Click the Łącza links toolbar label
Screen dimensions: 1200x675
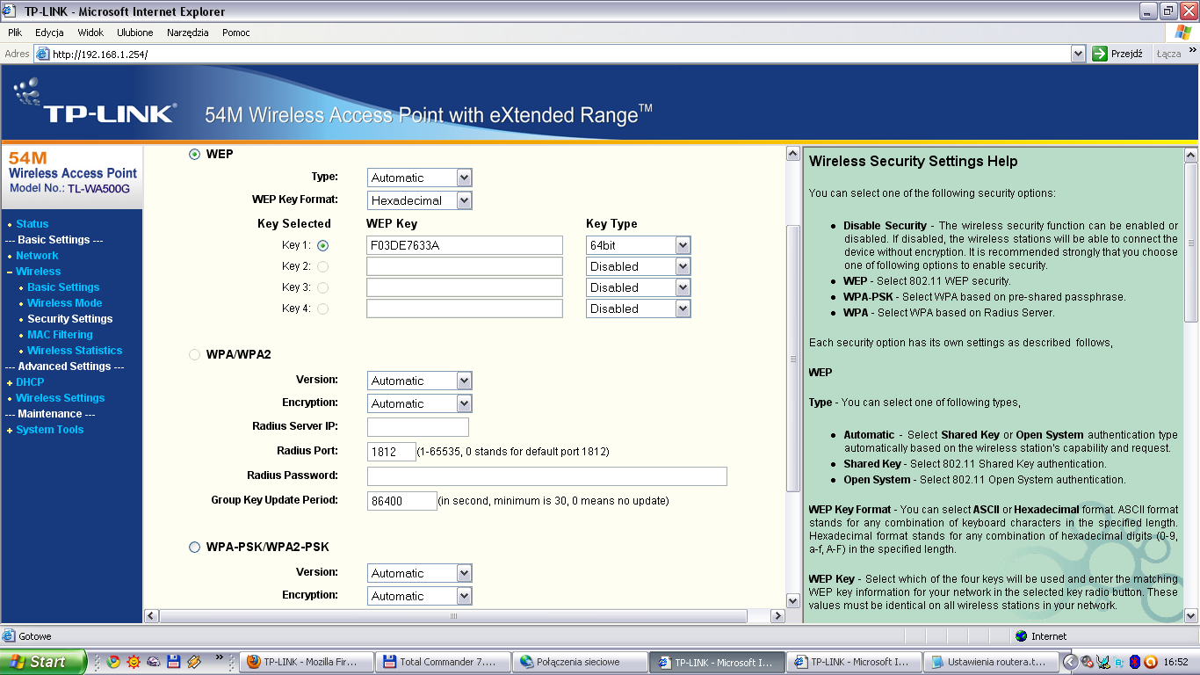tap(1168, 54)
